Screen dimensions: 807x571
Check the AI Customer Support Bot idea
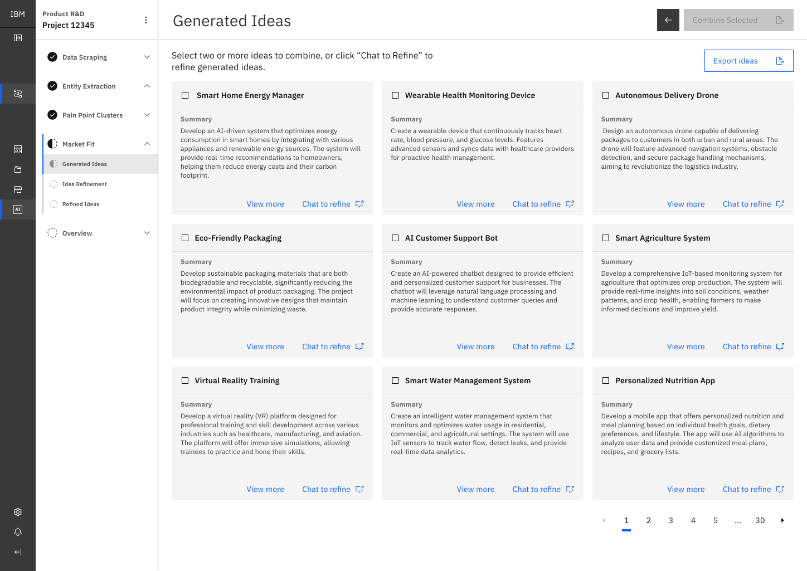pyautogui.click(x=395, y=238)
